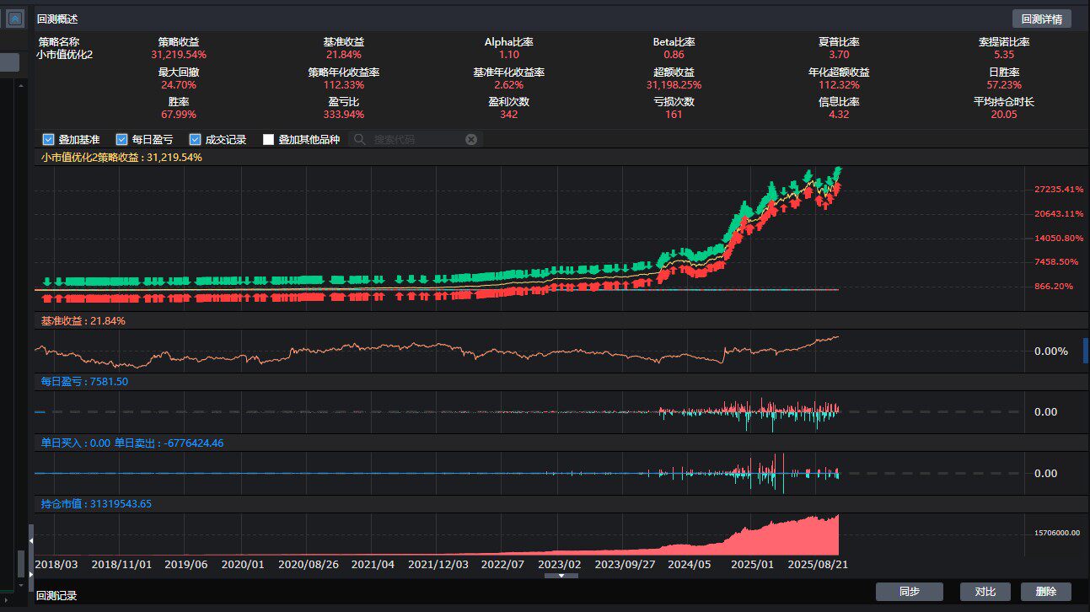Click the 27235.41% y-axis label

(1059, 190)
